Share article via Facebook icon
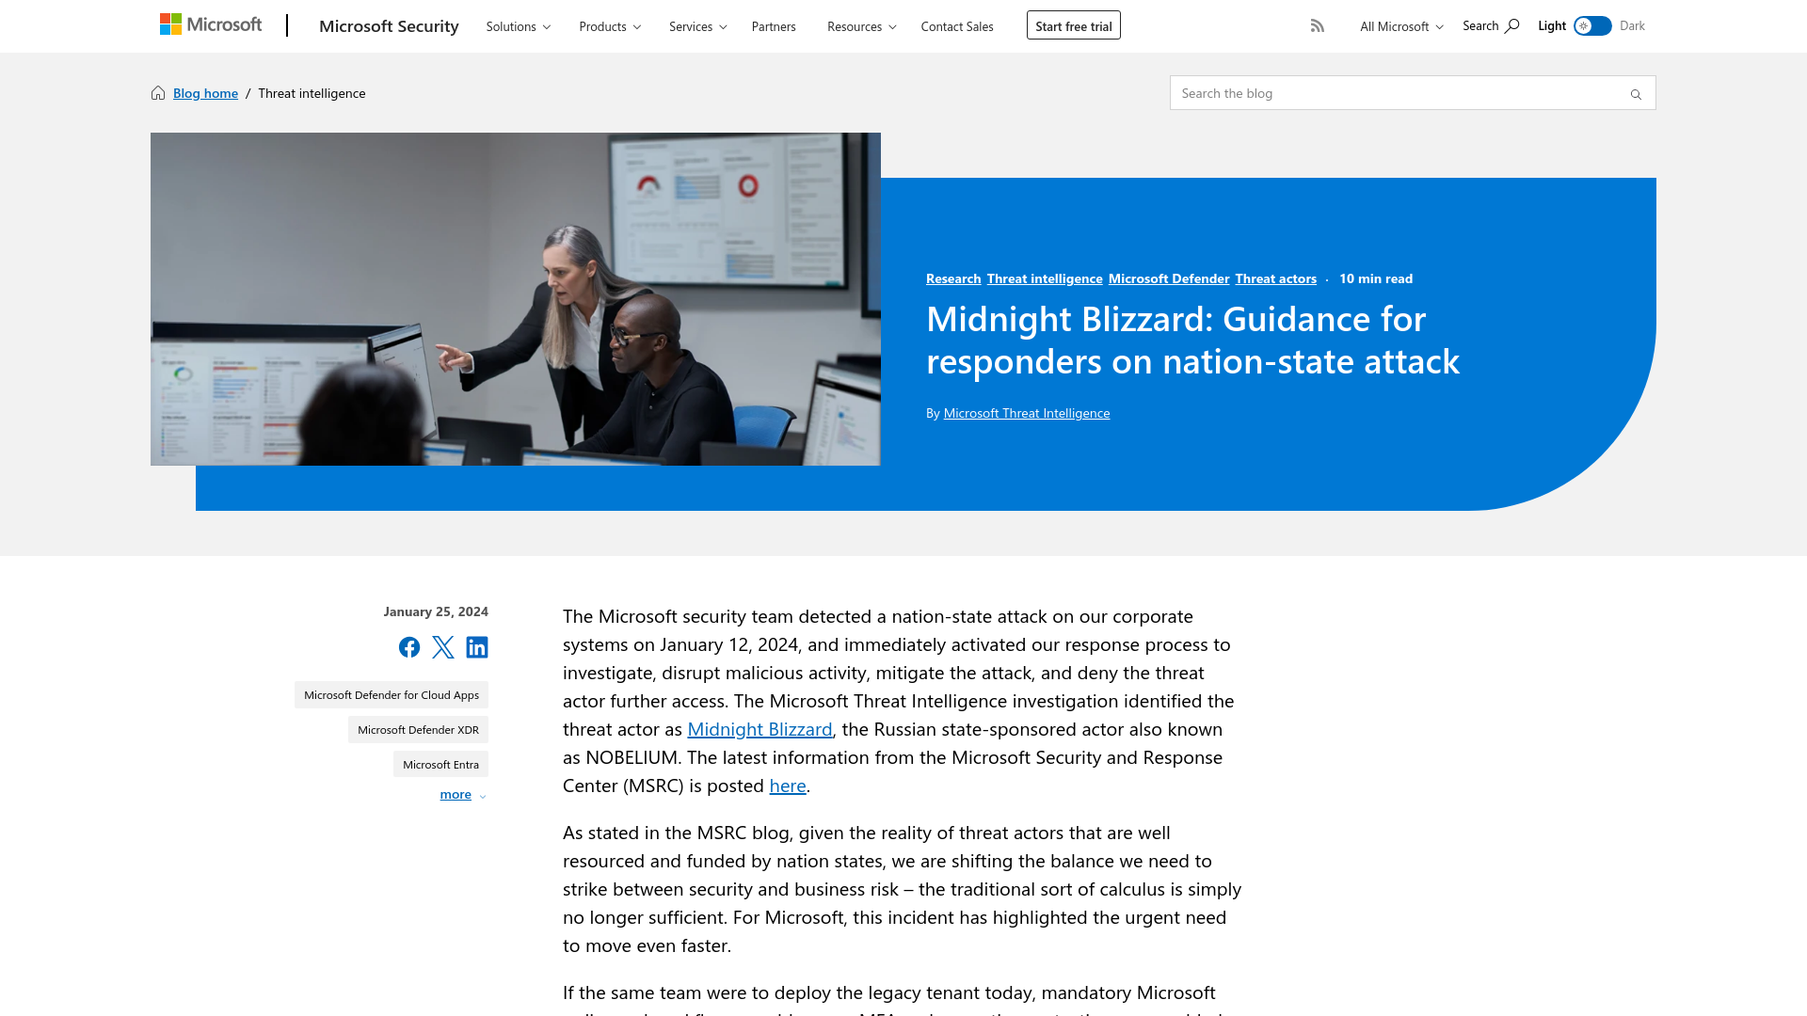This screenshot has height=1016, width=1807. tap(408, 646)
